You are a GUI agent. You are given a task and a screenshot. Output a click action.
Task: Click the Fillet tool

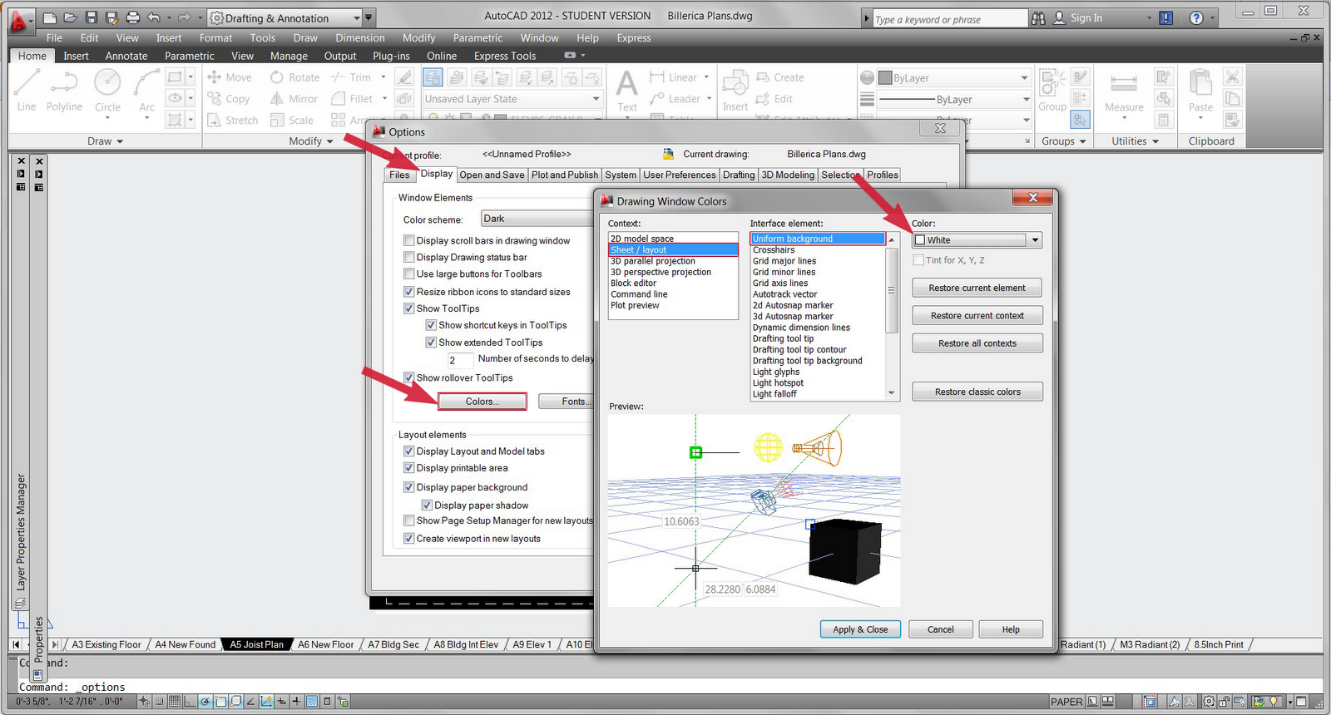click(x=352, y=99)
